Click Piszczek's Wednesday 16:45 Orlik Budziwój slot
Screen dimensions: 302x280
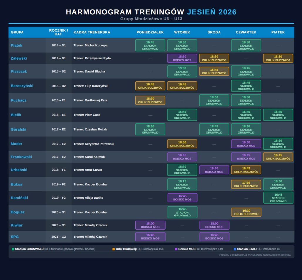pyautogui.click(x=214, y=71)
